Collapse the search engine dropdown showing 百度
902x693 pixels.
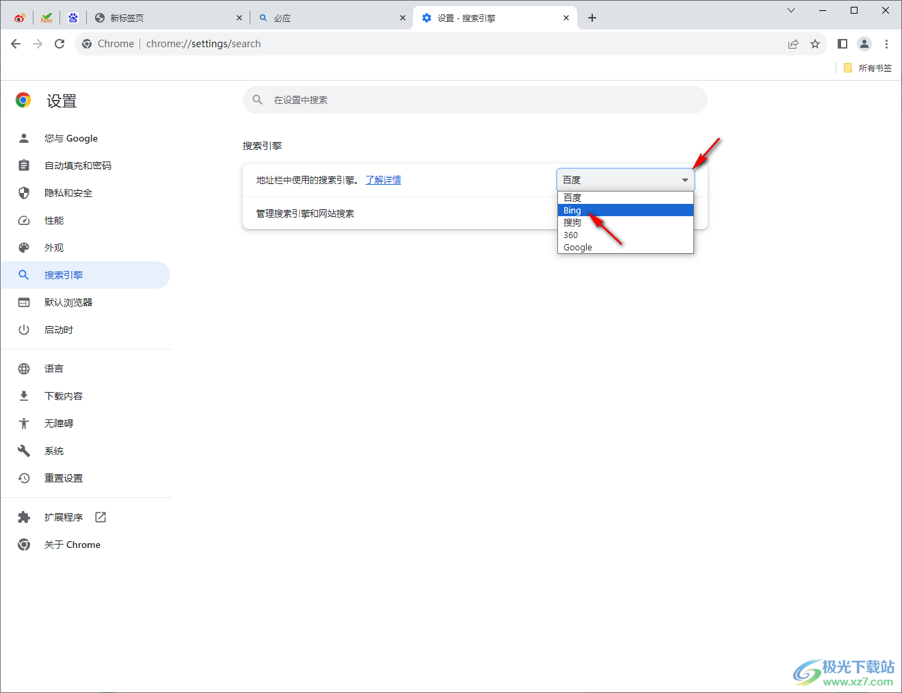pos(626,180)
